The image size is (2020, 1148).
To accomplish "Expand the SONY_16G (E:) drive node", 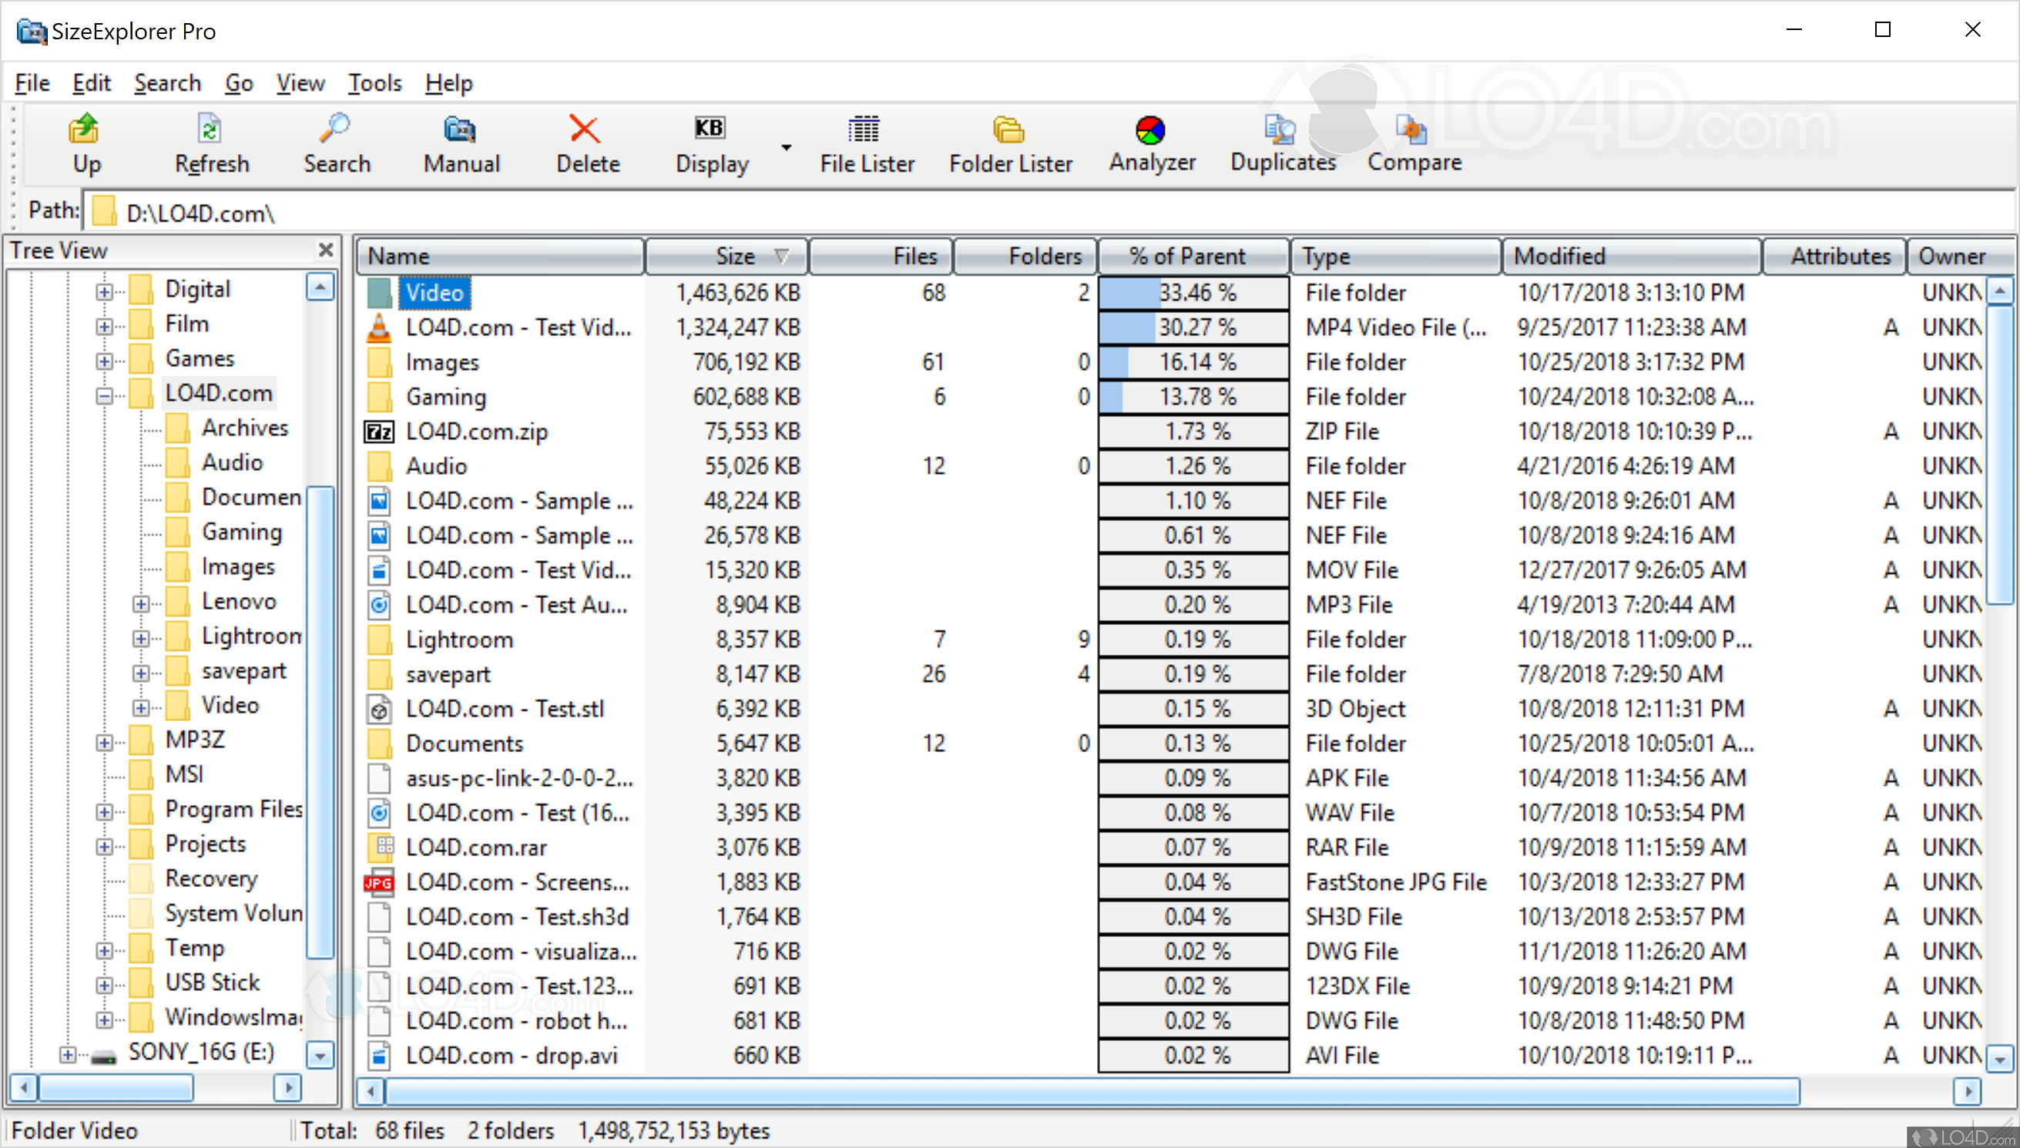I will tap(69, 1052).
